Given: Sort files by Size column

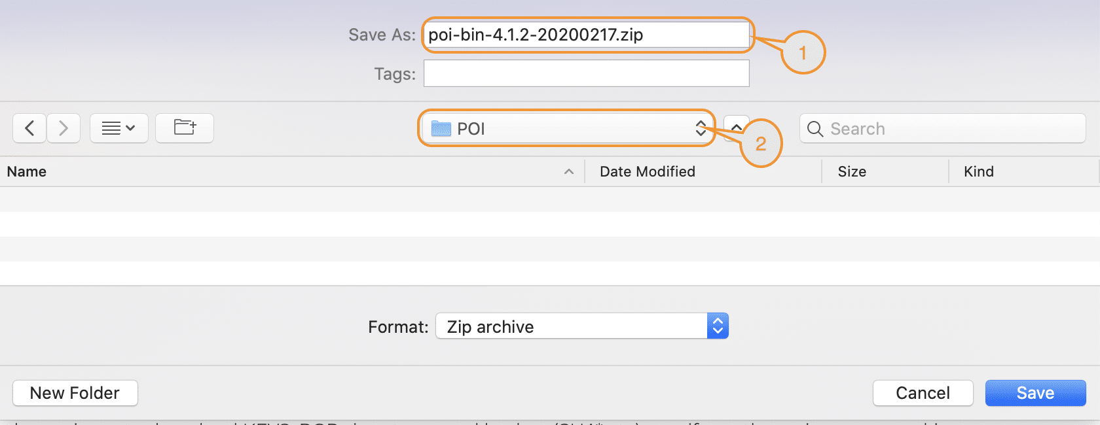Looking at the screenshot, I should (851, 171).
